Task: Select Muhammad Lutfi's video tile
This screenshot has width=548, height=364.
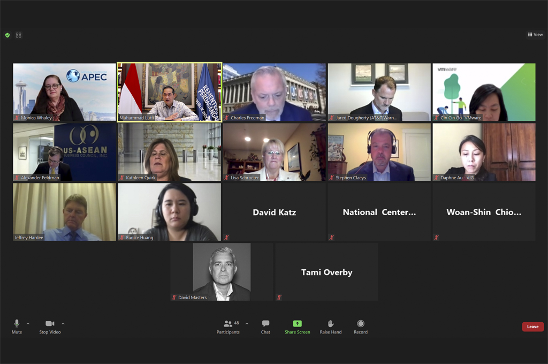Action: 170,92
